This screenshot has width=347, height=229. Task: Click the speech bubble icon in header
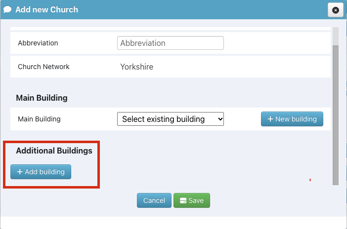(x=7, y=9)
